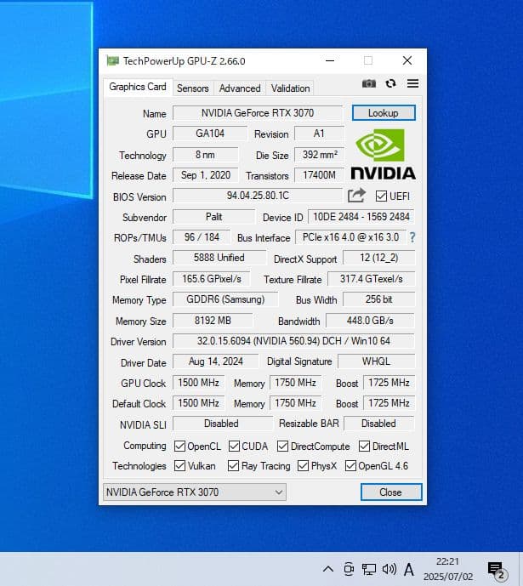
Task: Click Memory Type value GDDR6 (Samsung)
Action: 225,299
